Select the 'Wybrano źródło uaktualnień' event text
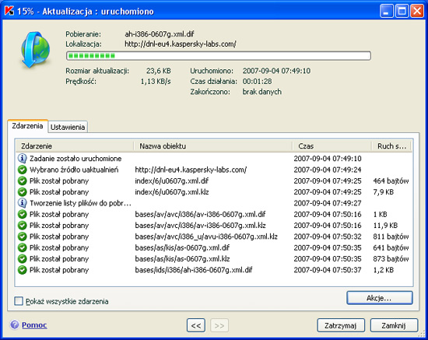 [x=74, y=170]
